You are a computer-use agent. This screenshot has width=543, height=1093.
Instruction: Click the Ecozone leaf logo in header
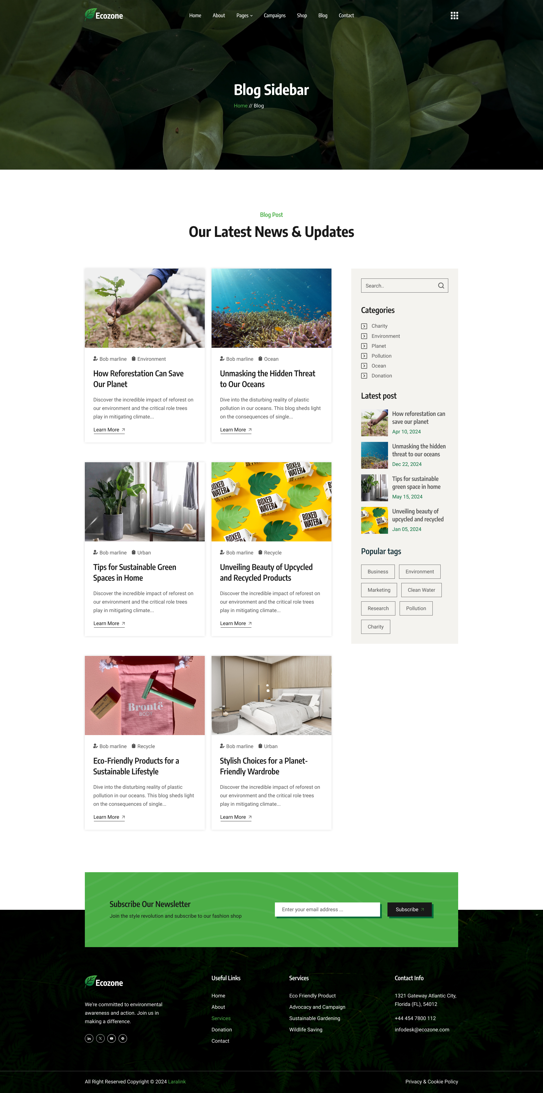[104, 15]
